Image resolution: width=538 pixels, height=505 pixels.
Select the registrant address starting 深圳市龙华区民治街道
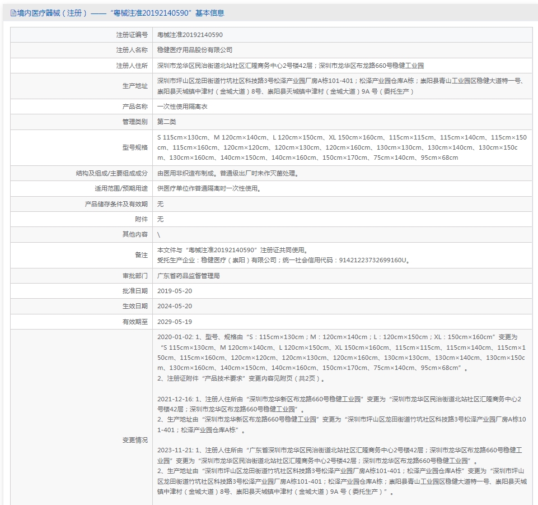coord(290,66)
